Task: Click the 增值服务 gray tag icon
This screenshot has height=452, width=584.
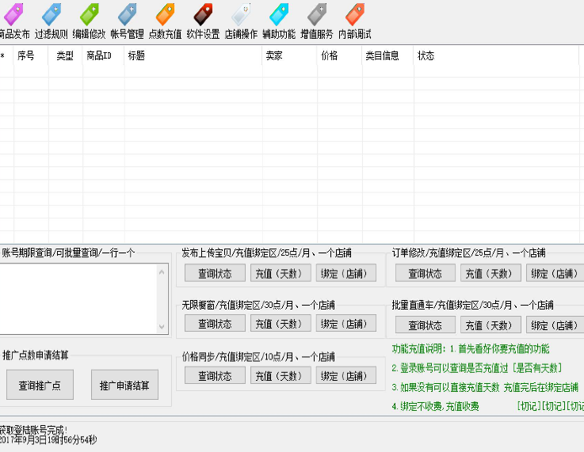Action: pos(316,14)
